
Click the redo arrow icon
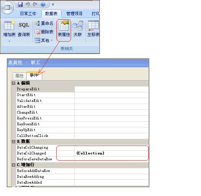click(x=35, y=4)
